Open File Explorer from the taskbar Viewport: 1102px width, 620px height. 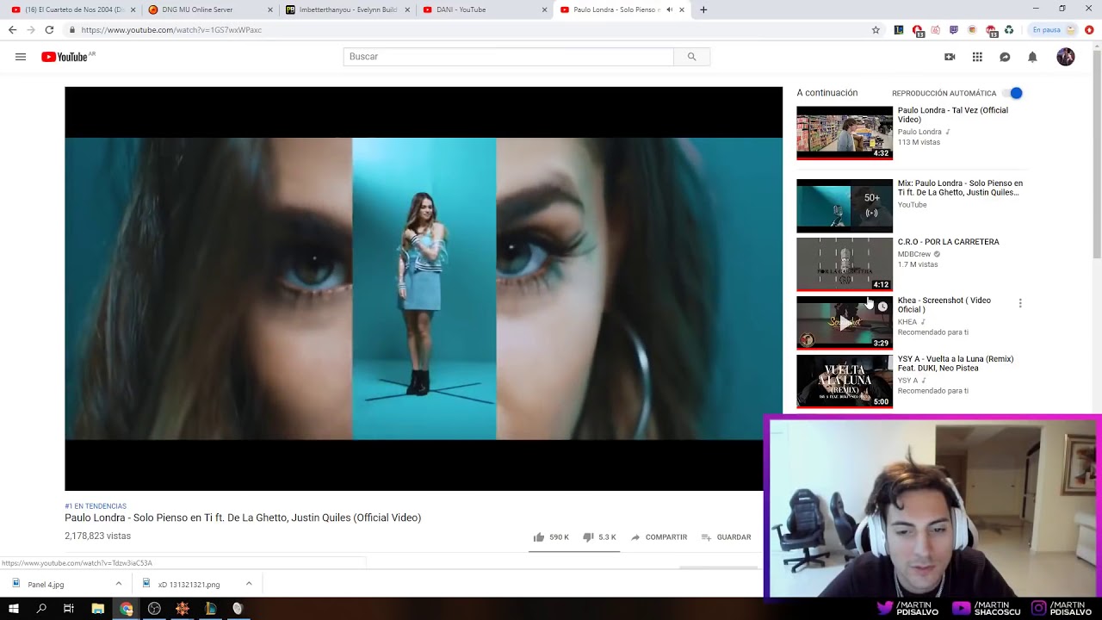(97, 609)
